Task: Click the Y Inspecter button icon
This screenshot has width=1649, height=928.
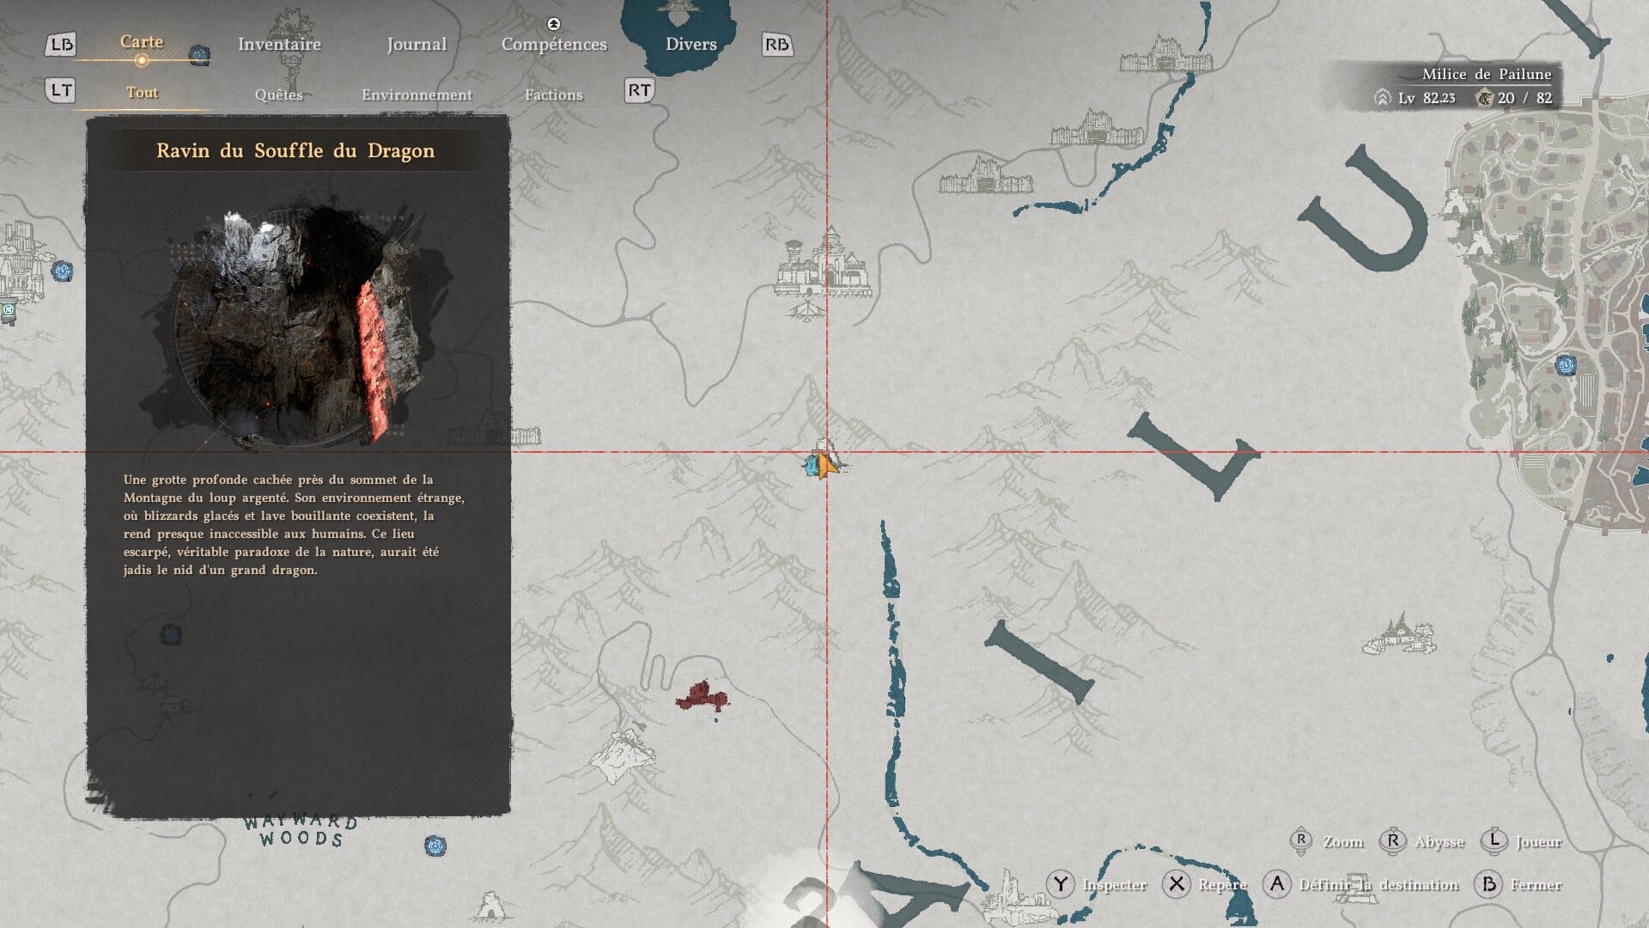Action: (1061, 884)
